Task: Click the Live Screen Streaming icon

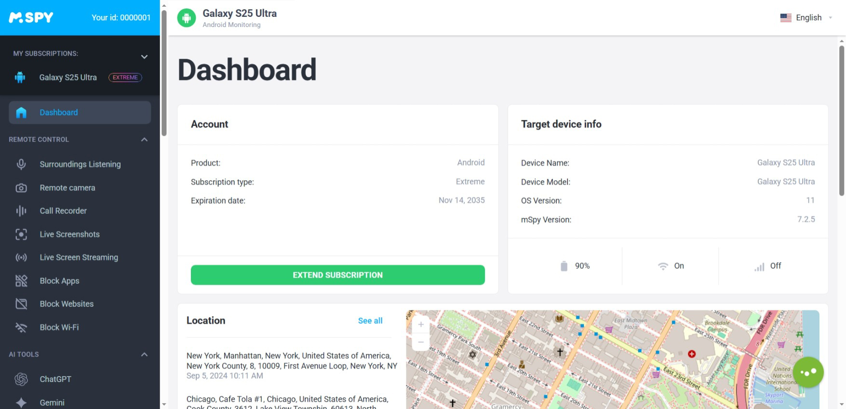Action: coord(21,258)
